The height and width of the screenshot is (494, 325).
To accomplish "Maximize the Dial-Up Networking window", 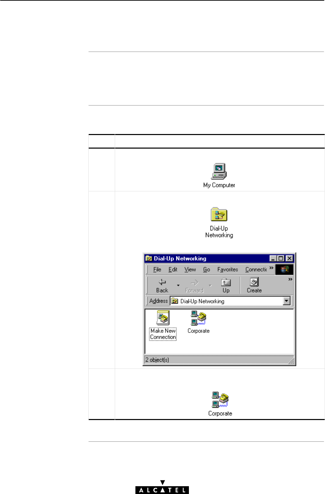I will pyautogui.click(x=281, y=259).
